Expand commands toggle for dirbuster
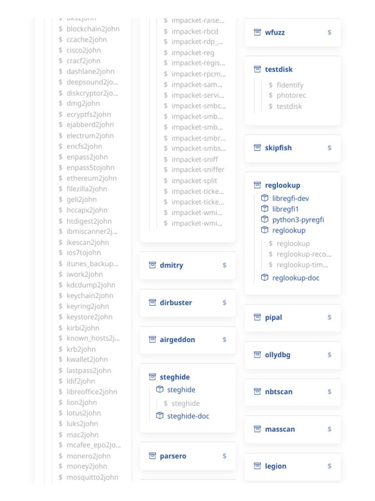Screen dimensions: 375x501 tap(225, 302)
